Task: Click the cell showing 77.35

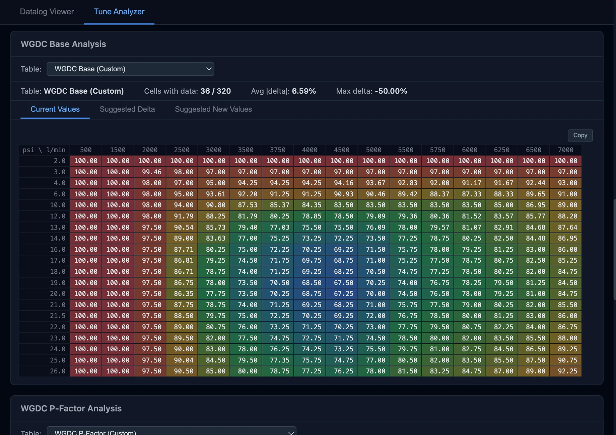Action: click(x=278, y=360)
